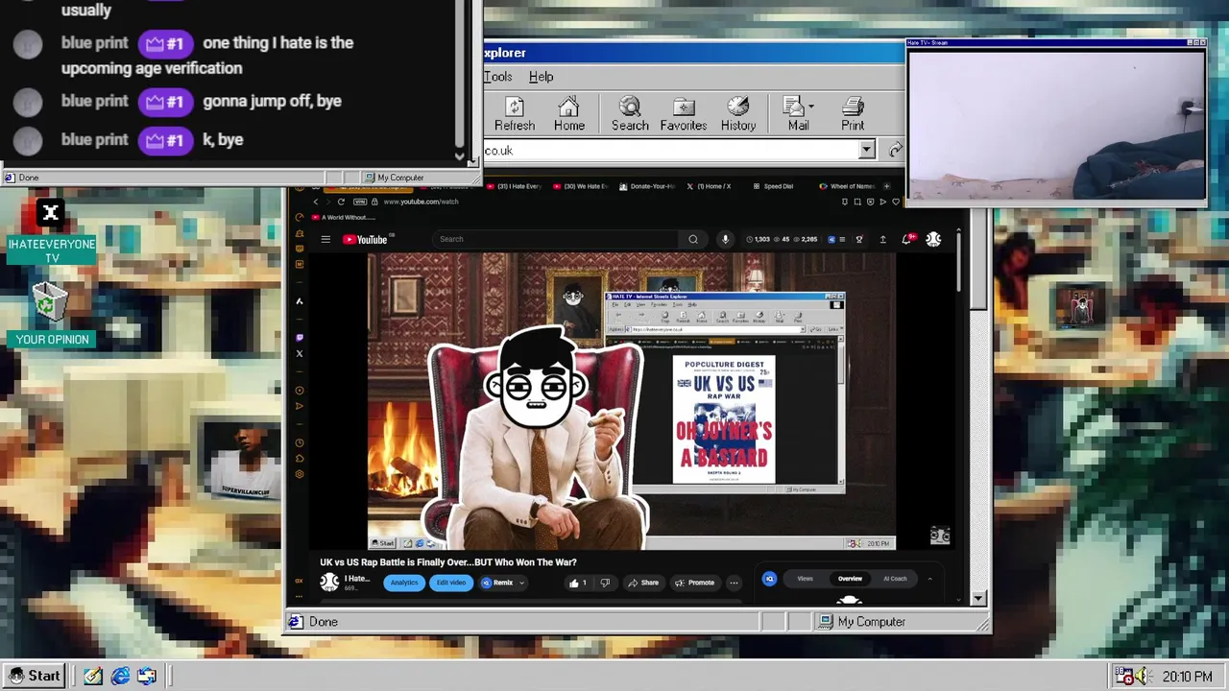Switch to the Speed Dial tab
Viewport: 1229px width, 691px height.
tap(774, 186)
